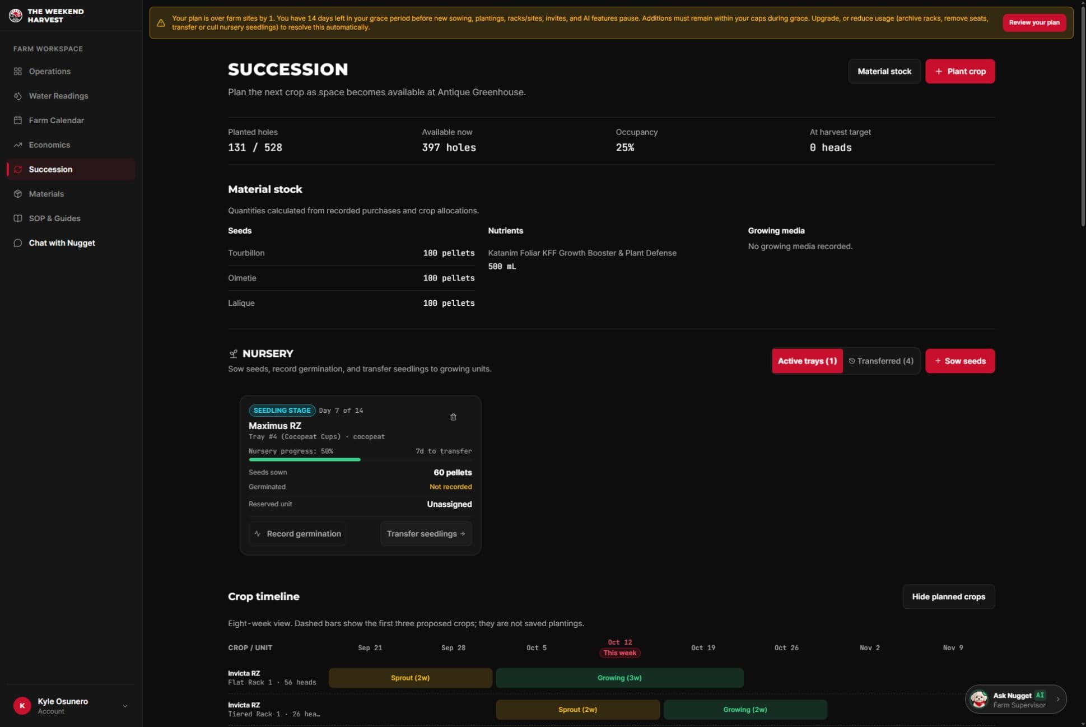This screenshot has height=727, width=1086.
Task: Click the page vertical scrollbar
Action: pos(1083,116)
